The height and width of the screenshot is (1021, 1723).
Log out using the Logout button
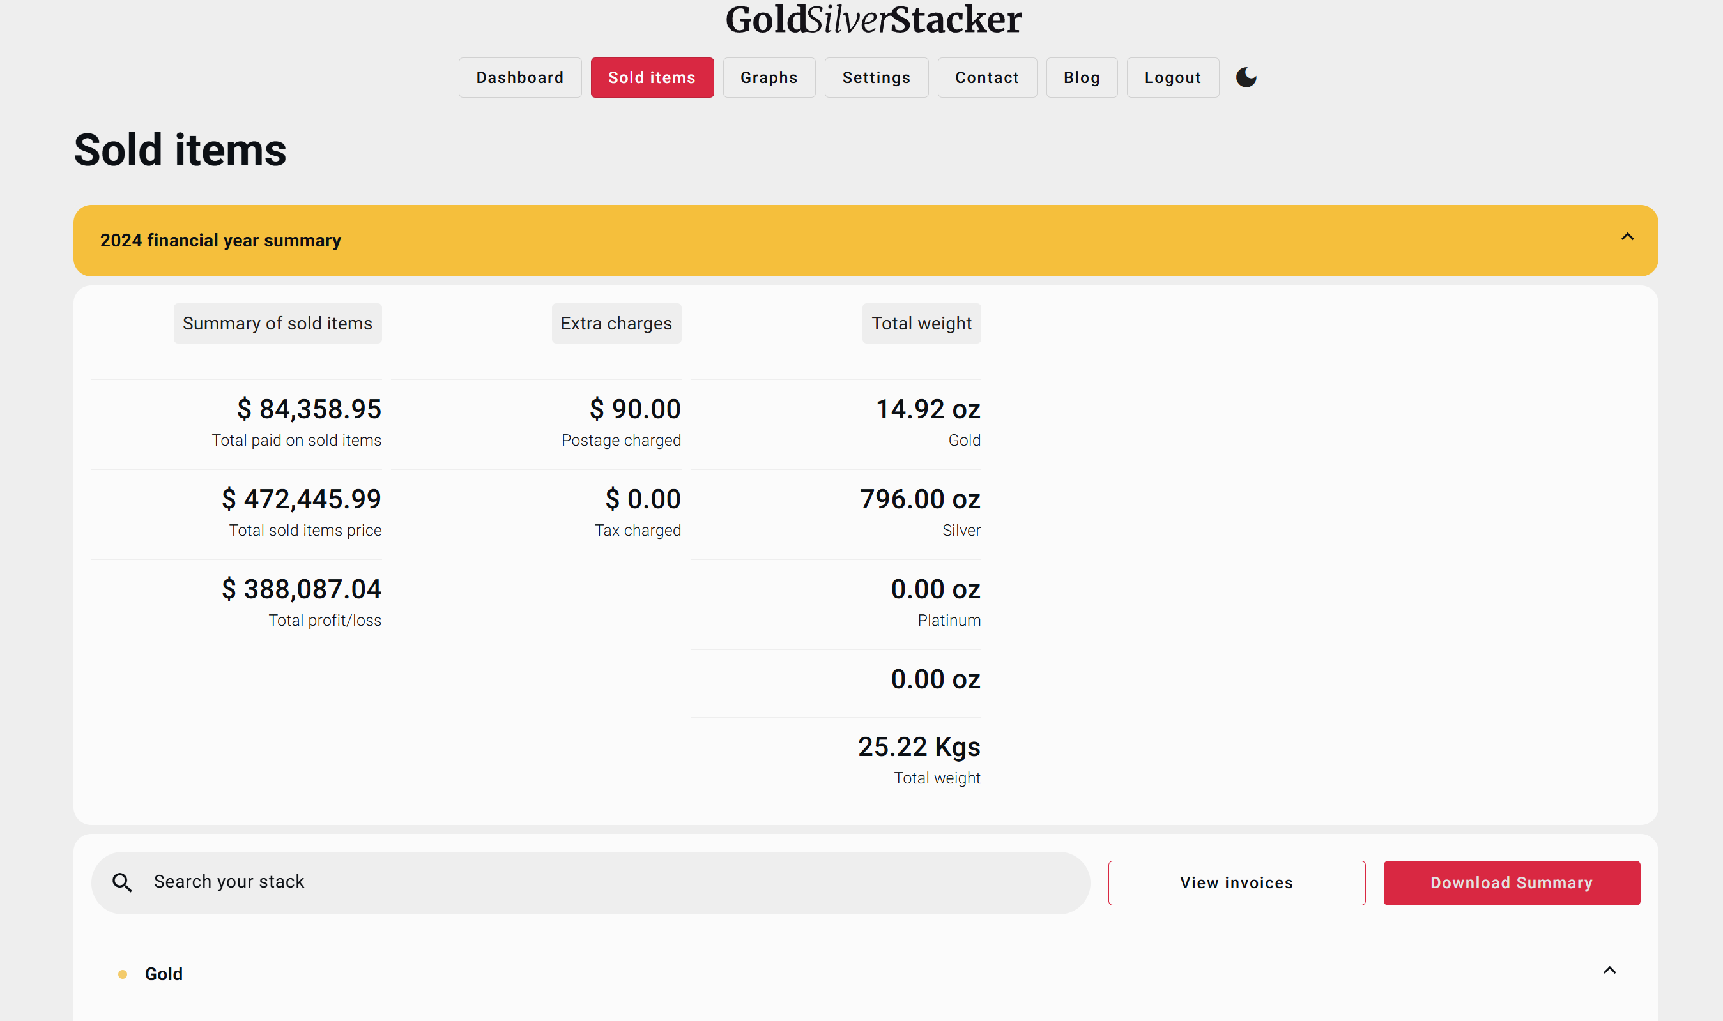pyautogui.click(x=1172, y=78)
